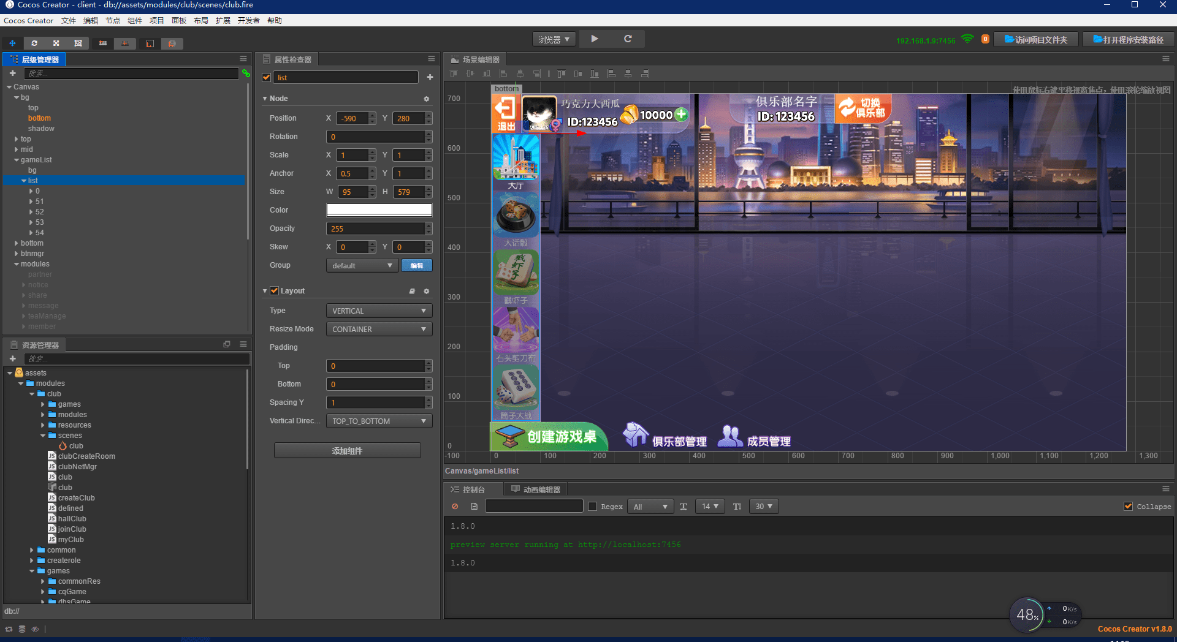Click the console filter text field
Image resolution: width=1177 pixels, height=642 pixels.
pos(533,506)
